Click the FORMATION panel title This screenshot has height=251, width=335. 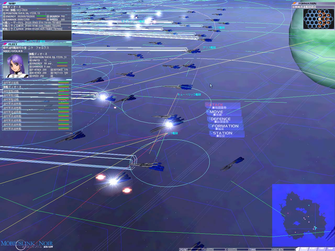tap(307, 4)
